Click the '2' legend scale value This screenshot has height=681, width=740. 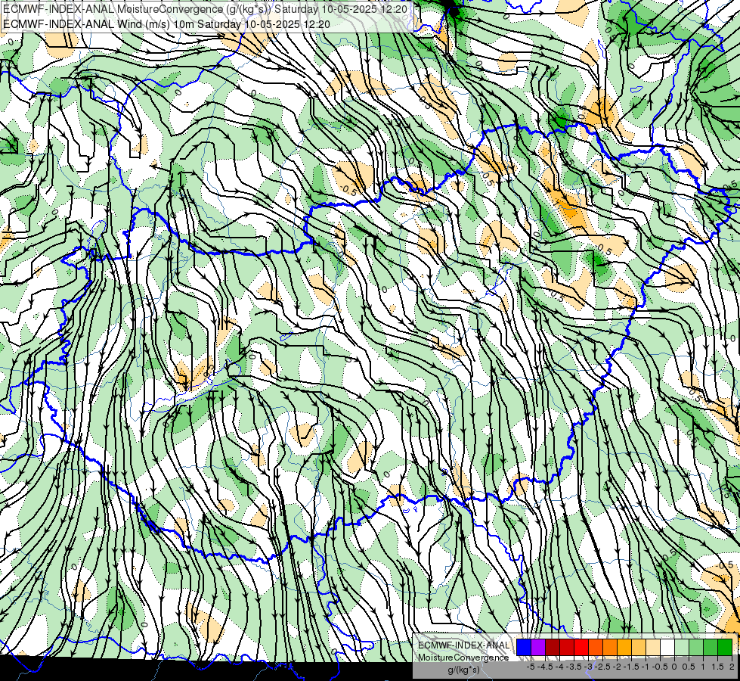732,667
